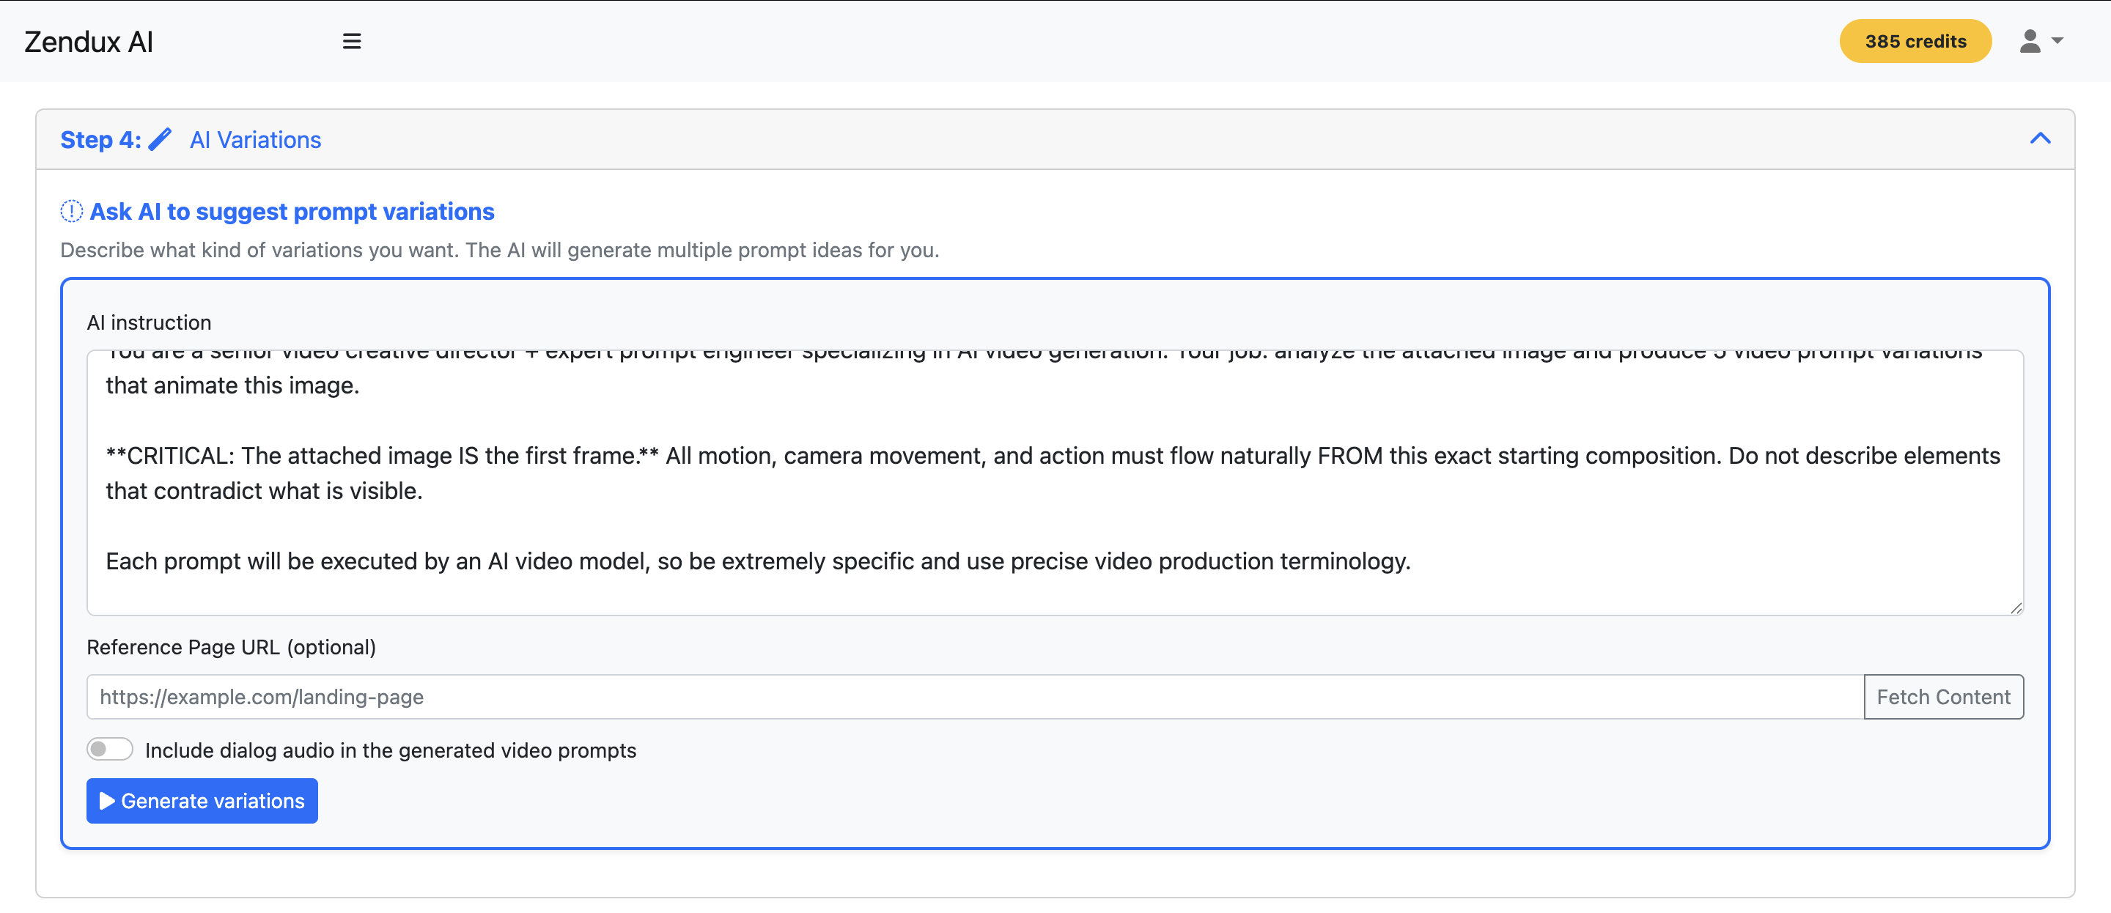Click the play icon inside Generate variations button
The height and width of the screenshot is (913, 2111).
(x=106, y=801)
